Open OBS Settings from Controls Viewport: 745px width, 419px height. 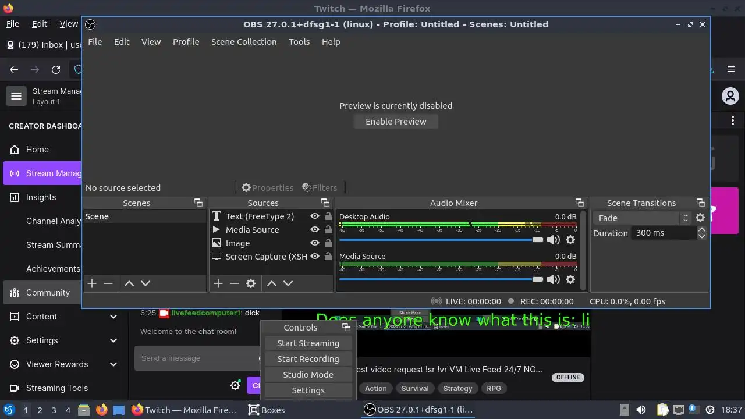tap(308, 390)
